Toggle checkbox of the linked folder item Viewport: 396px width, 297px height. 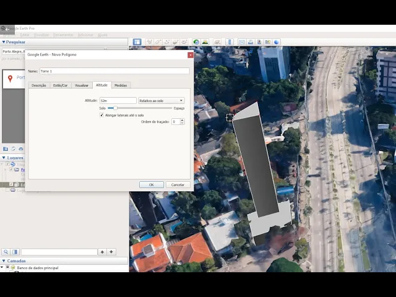click(x=11, y=170)
